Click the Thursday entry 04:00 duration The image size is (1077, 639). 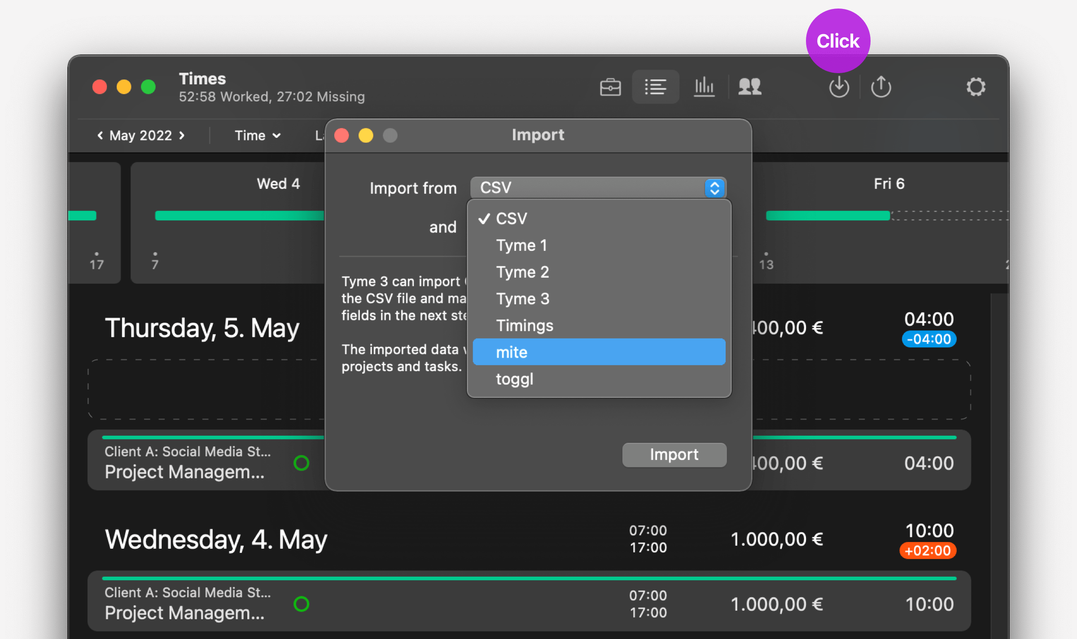[x=929, y=463]
